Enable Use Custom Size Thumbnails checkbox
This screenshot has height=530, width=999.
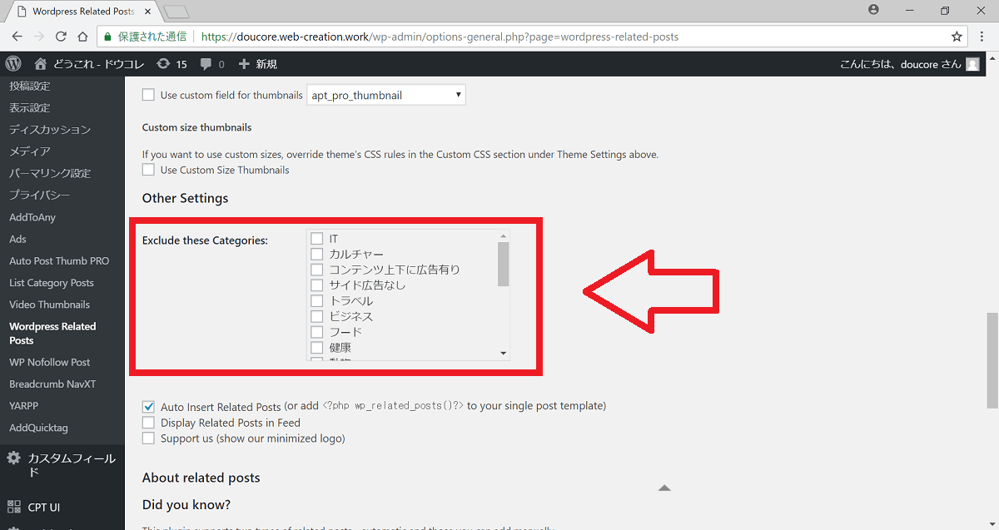point(148,170)
